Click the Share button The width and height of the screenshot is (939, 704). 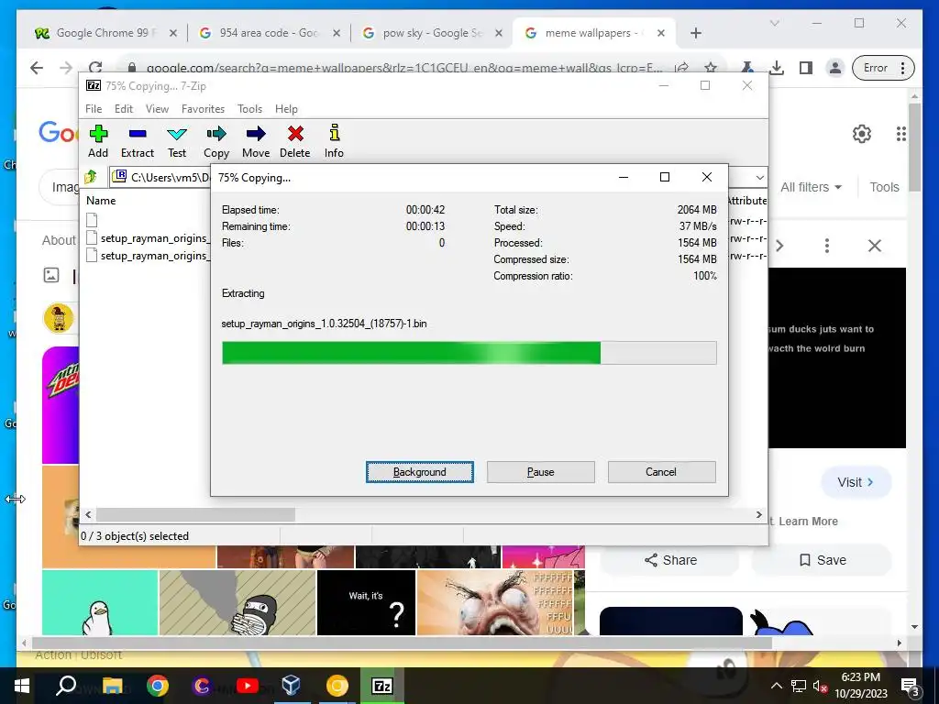point(670,560)
